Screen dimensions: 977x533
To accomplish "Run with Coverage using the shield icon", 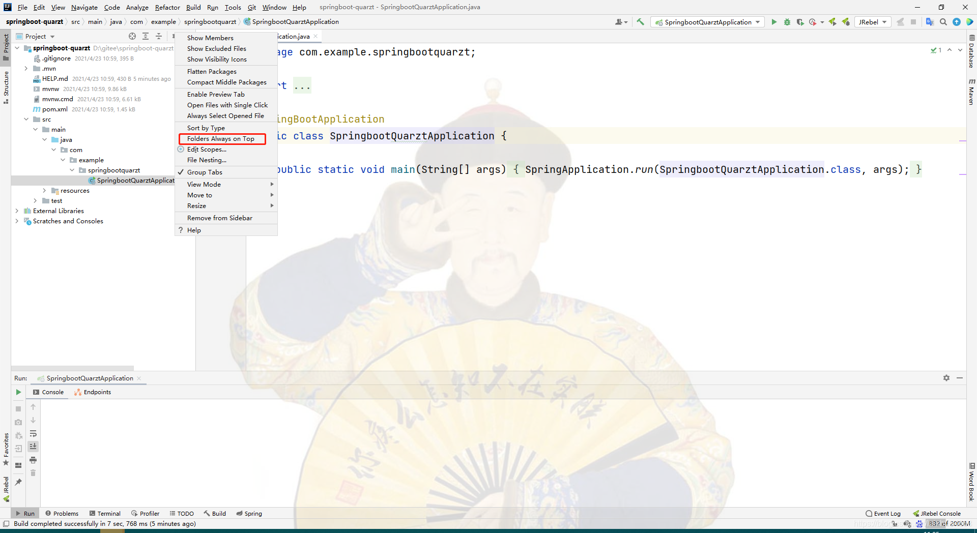I will pyautogui.click(x=800, y=22).
